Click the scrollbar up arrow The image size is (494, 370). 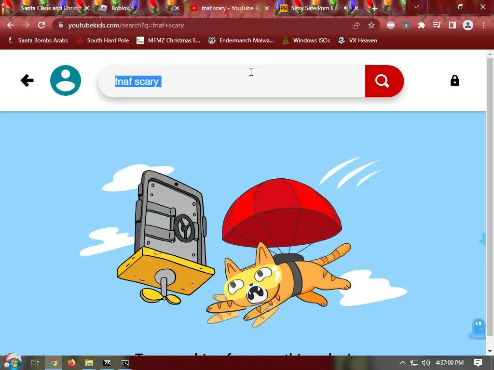coord(490,54)
